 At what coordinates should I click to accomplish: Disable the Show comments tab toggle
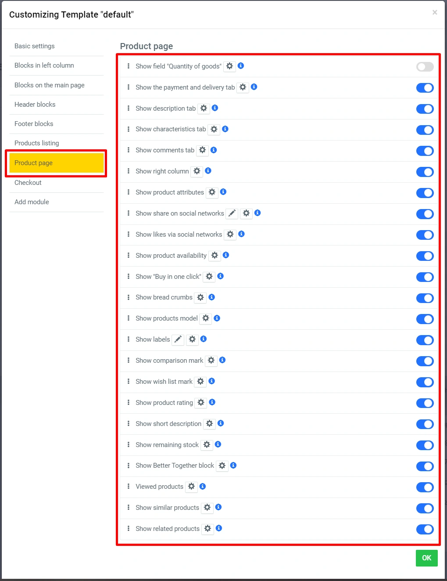(425, 151)
